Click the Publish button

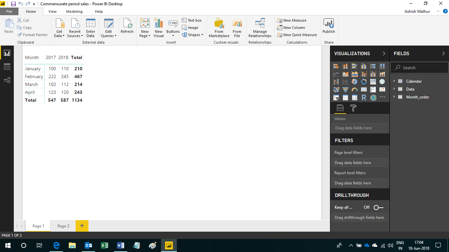click(x=329, y=26)
